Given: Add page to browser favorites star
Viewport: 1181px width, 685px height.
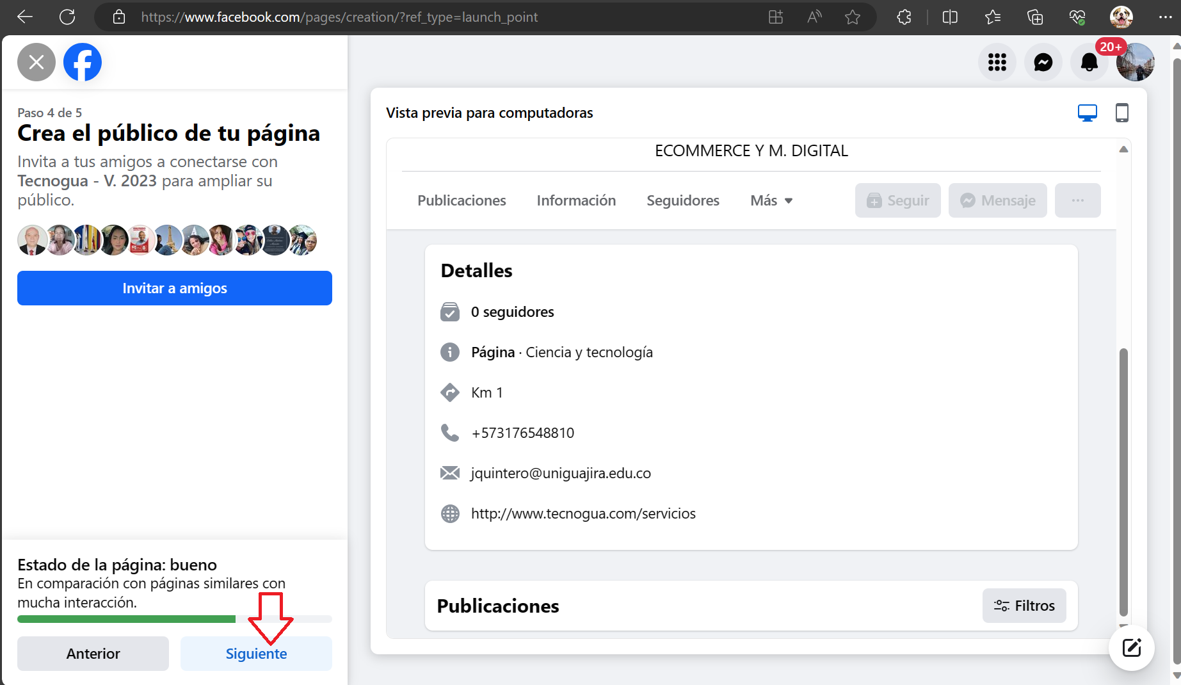Looking at the screenshot, I should coord(852,17).
